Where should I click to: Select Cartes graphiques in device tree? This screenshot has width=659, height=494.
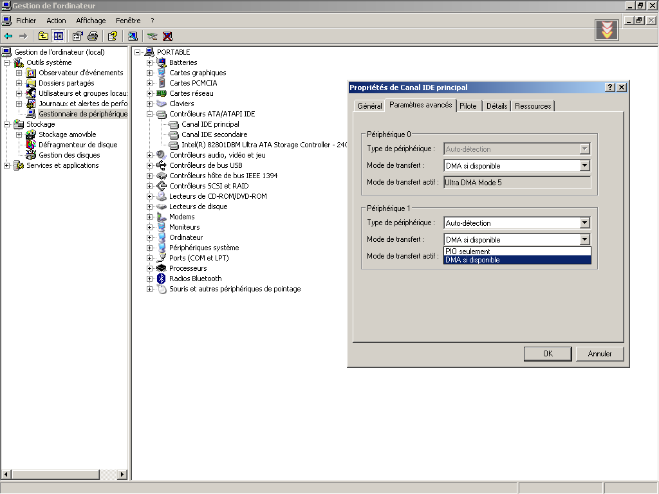click(x=198, y=73)
